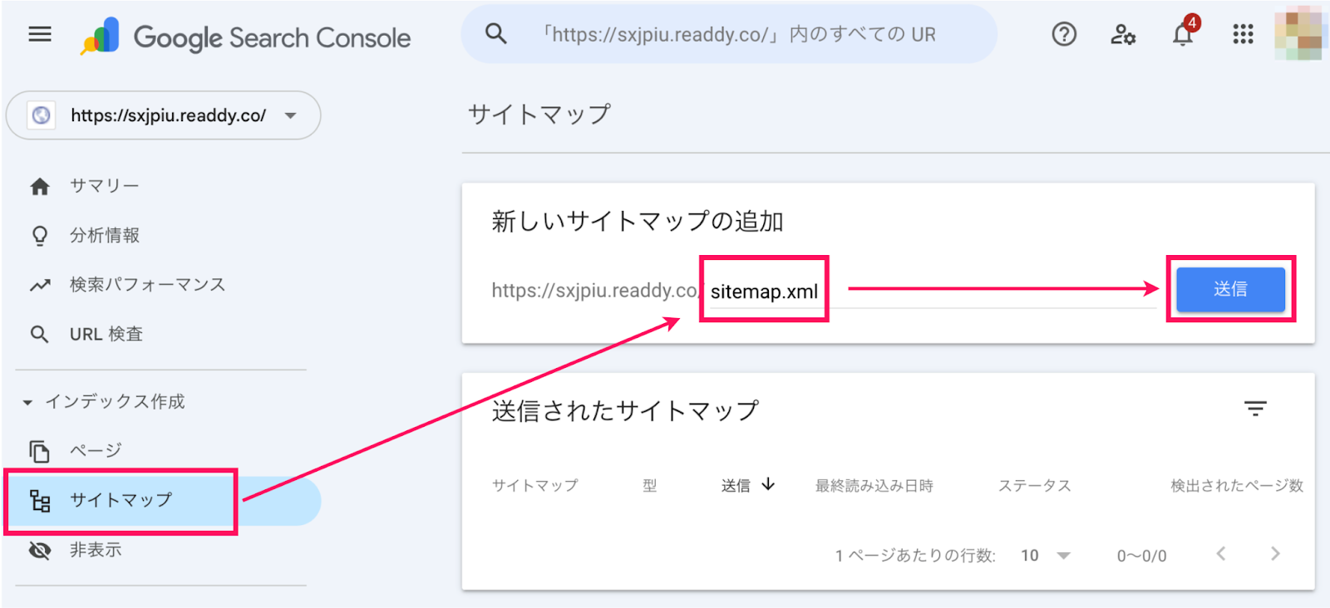Sort by 送信 column header
Screen dimensions: 1330x608
coord(736,486)
